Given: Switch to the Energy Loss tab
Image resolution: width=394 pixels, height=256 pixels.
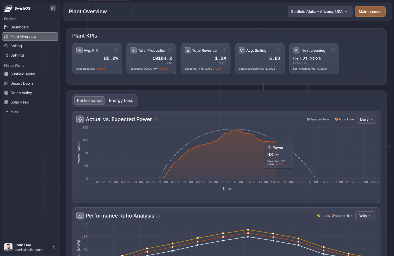Looking at the screenshot, I should 121,100.
